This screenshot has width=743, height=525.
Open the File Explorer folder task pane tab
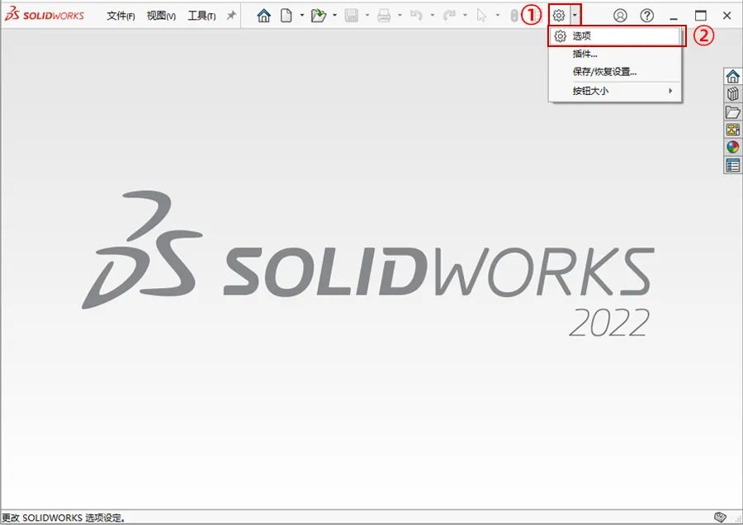click(x=732, y=111)
